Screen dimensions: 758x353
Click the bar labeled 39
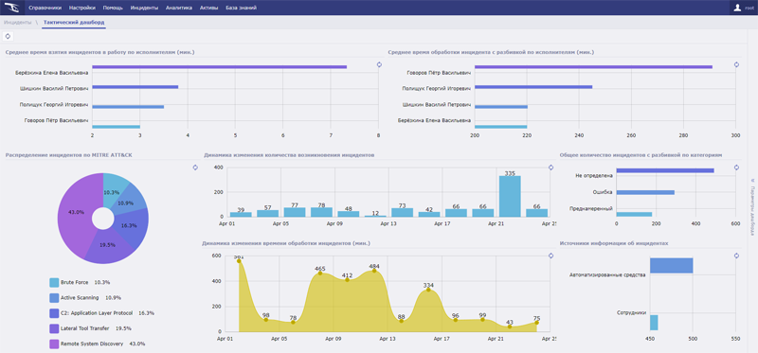pos(241,215)
